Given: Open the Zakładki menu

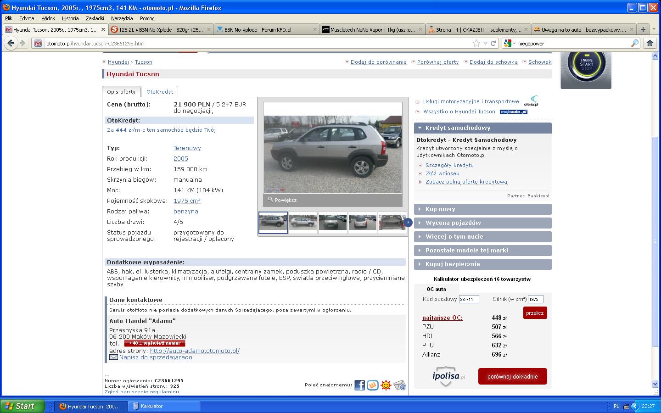Looking at the screenshot, I should point(95,18).
